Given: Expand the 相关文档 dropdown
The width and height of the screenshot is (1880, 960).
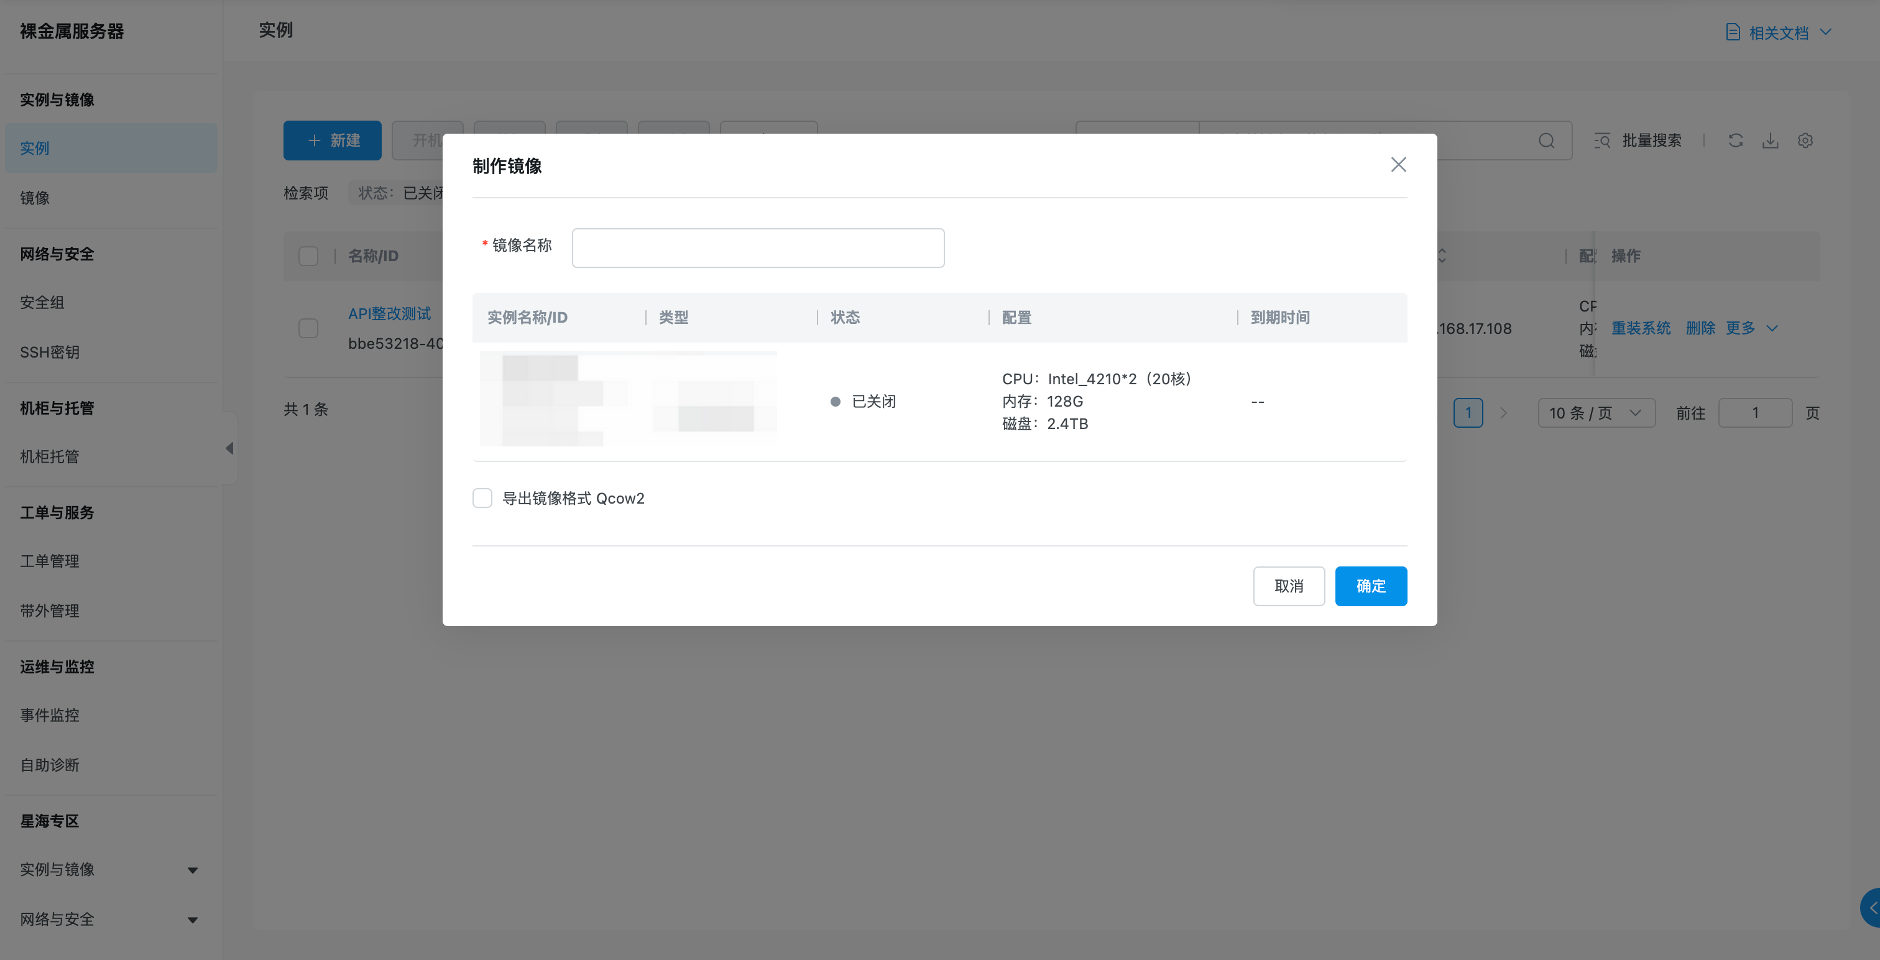Looking at the screenshot, I should [1779, 33].
